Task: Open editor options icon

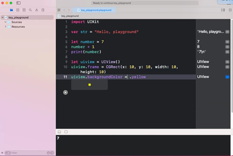Action: coord(223,10)
